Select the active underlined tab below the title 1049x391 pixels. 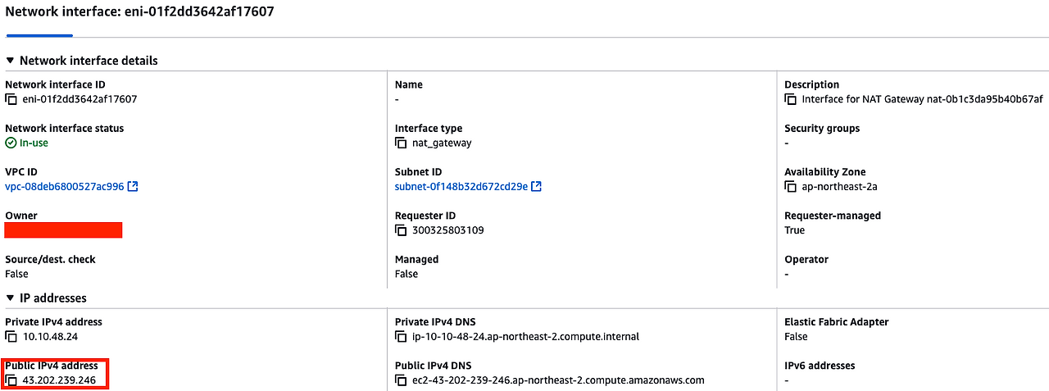coord(39,35)
